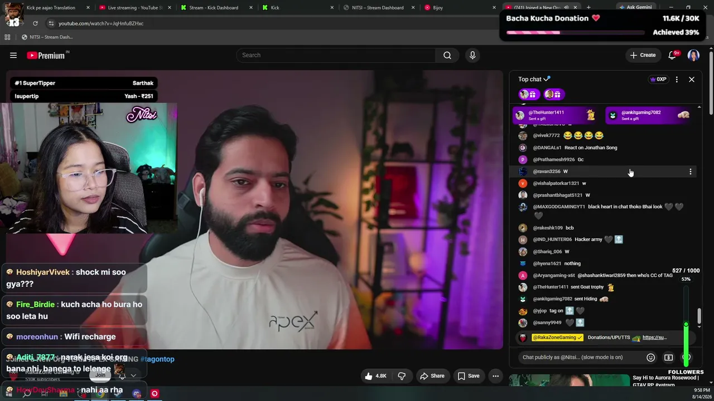Expand the Top chat mode dropdown
The height and width of the screenshot is (401, 714).
coord(534,79)
